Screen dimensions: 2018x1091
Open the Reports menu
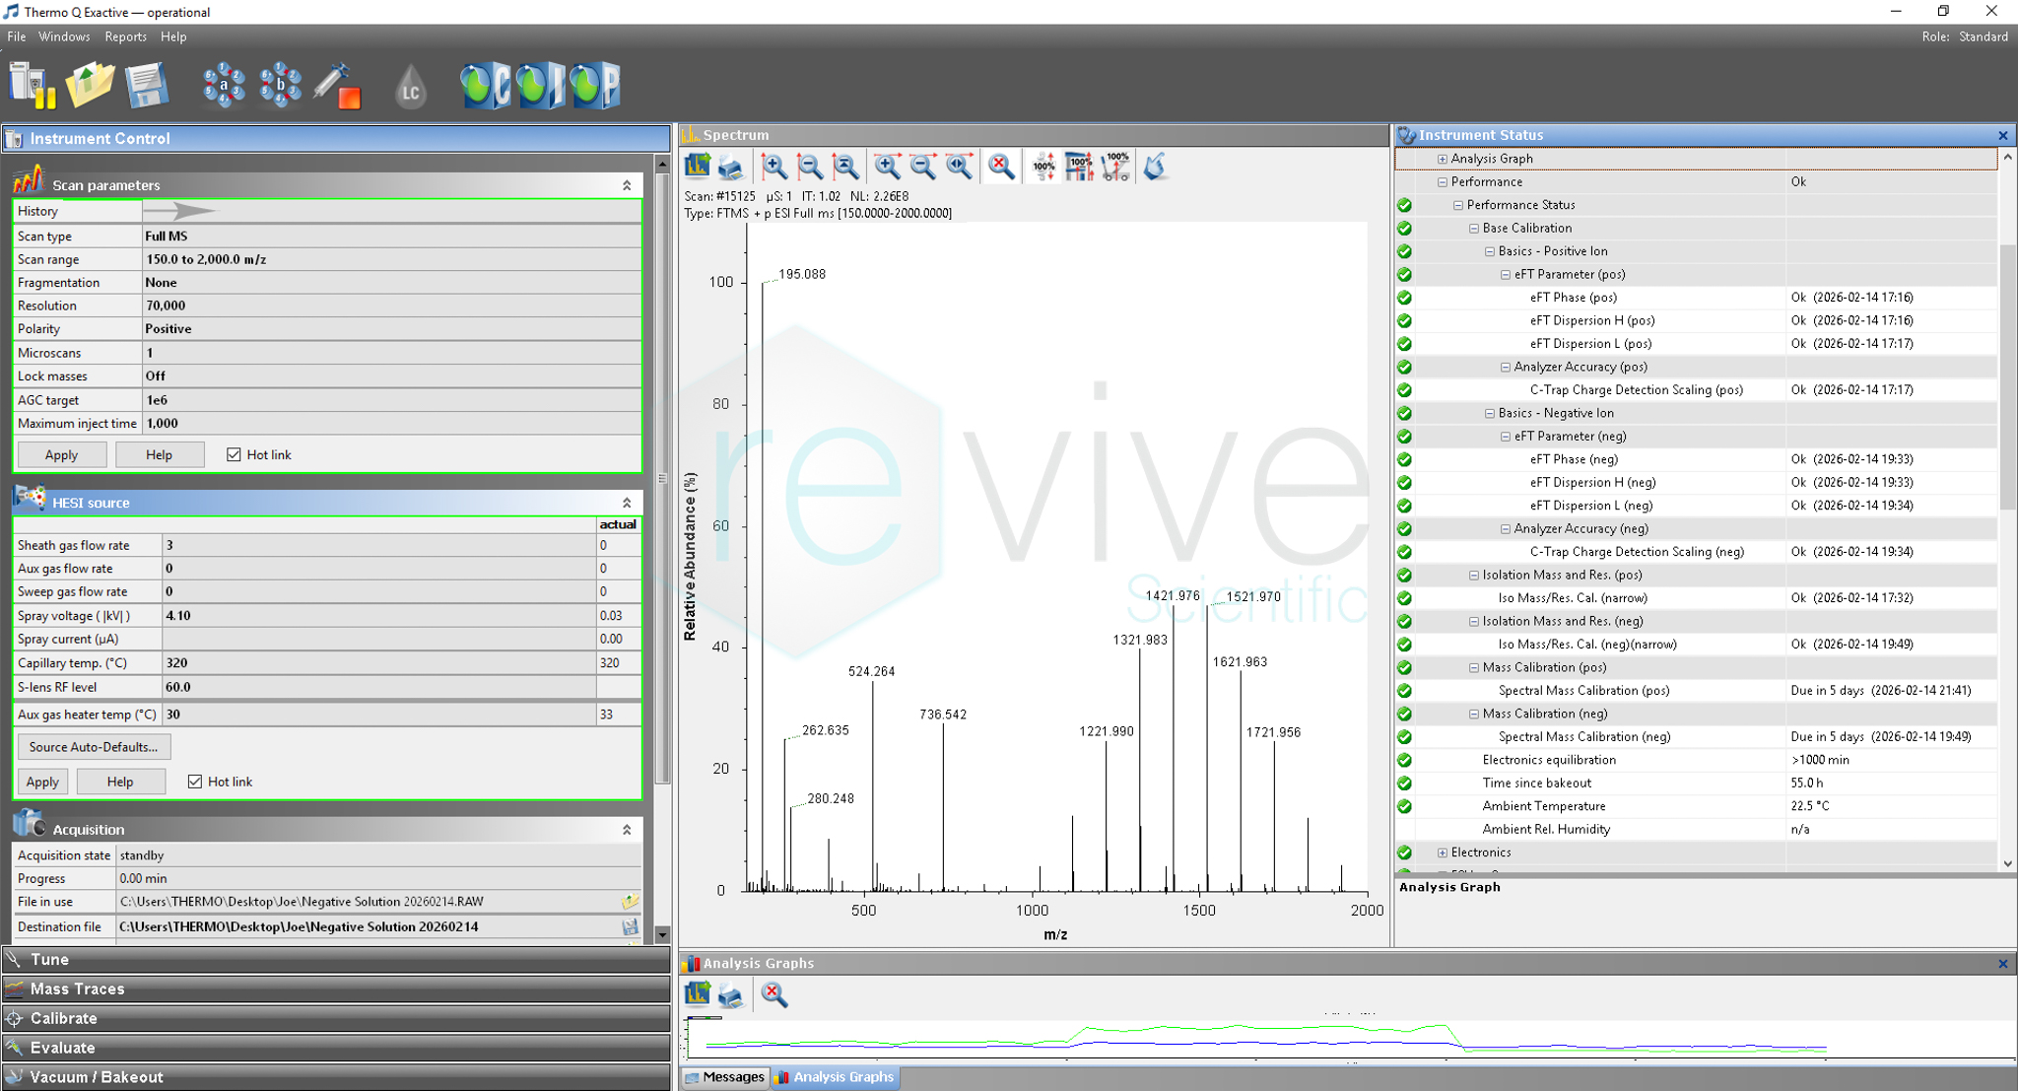(x=125, y=36)
